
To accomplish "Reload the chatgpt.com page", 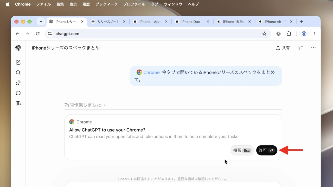I will click(38, 34).
